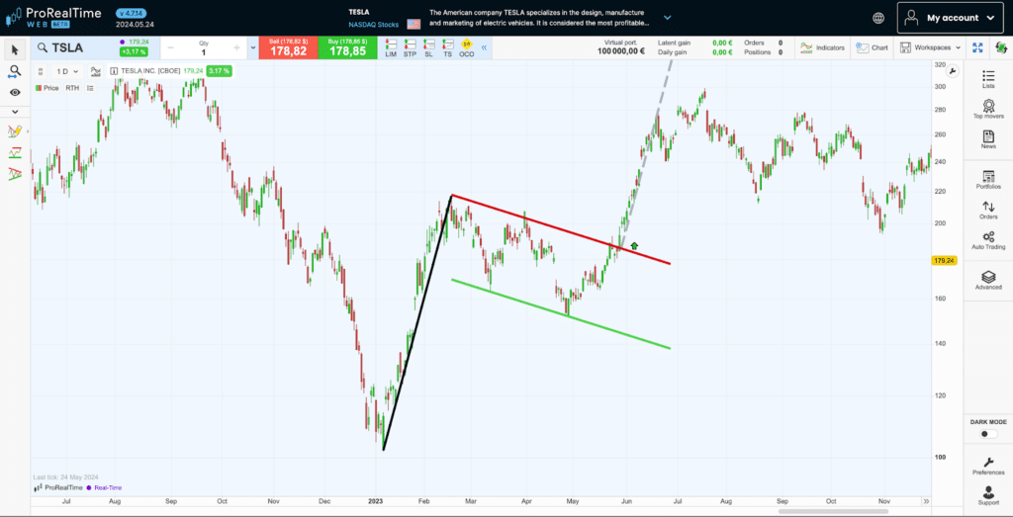Click the TSLA search magnifier icon
This screenshot has width=1013, height=517.
pyautogui.click(x=42, y=47)
